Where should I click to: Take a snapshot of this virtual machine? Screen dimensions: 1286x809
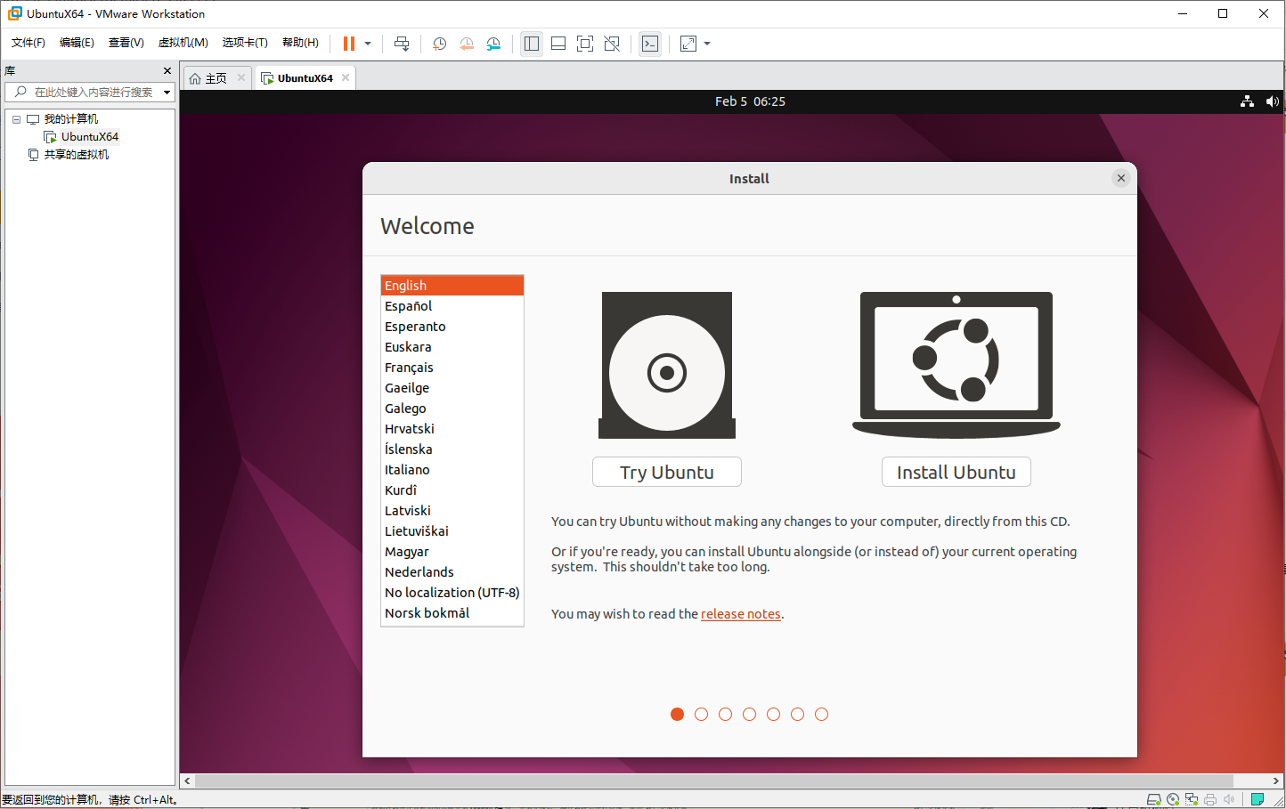[x=439, y=44]
